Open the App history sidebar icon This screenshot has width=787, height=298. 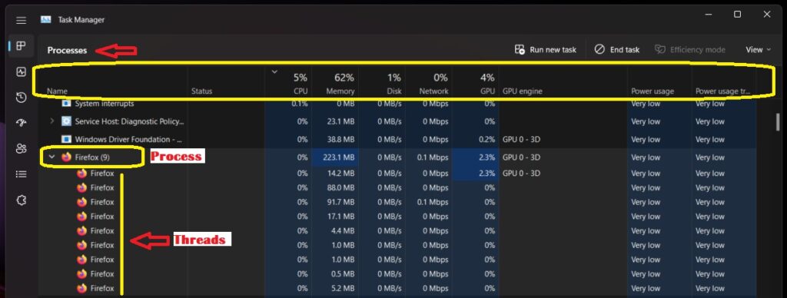(21, 98)
